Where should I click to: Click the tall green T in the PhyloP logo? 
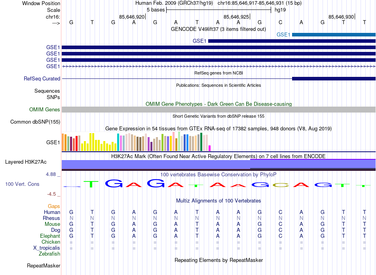pyautogui.click(x=91, y=184)
